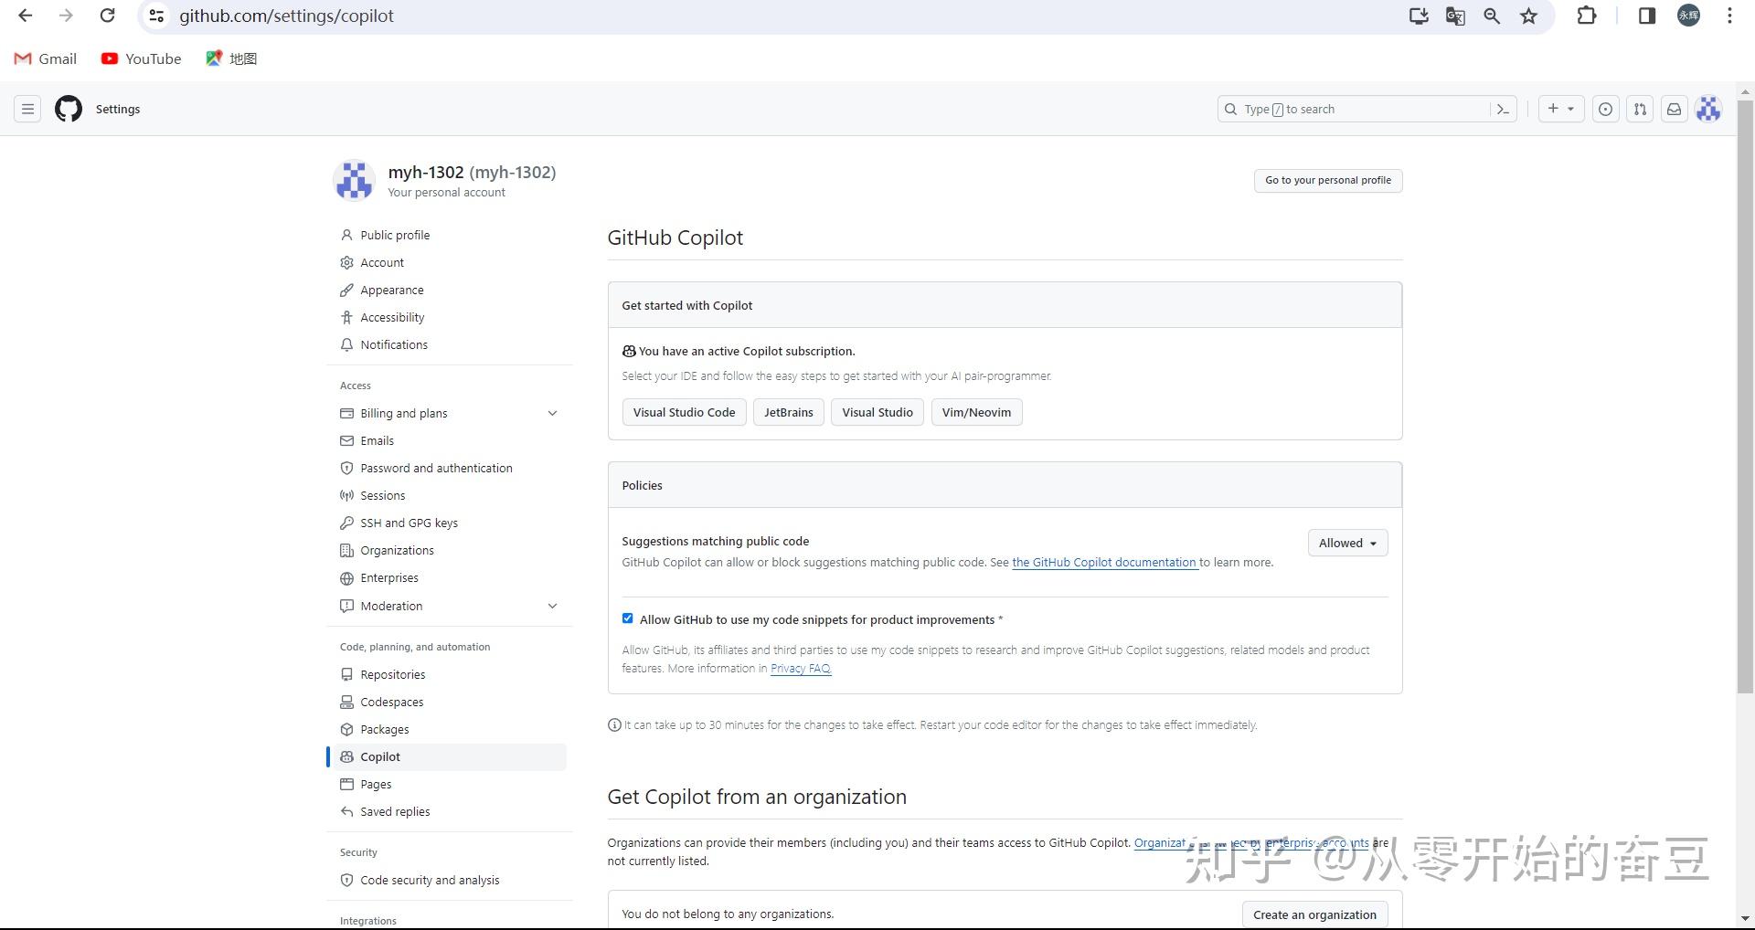The height and width of the screenshot is (930, 1755).
Task: Open the command palette icon in search bar
Action: 1504,109
